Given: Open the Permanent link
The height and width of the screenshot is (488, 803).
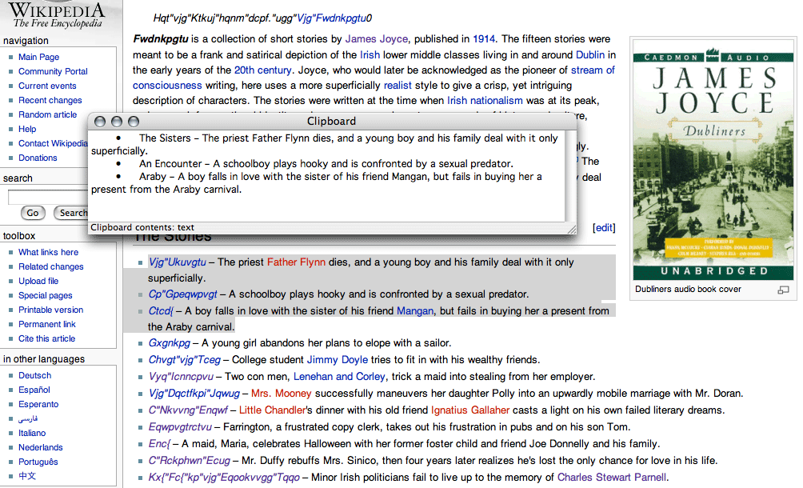Looking at the screenshot, I should click(x=47, y=324).
